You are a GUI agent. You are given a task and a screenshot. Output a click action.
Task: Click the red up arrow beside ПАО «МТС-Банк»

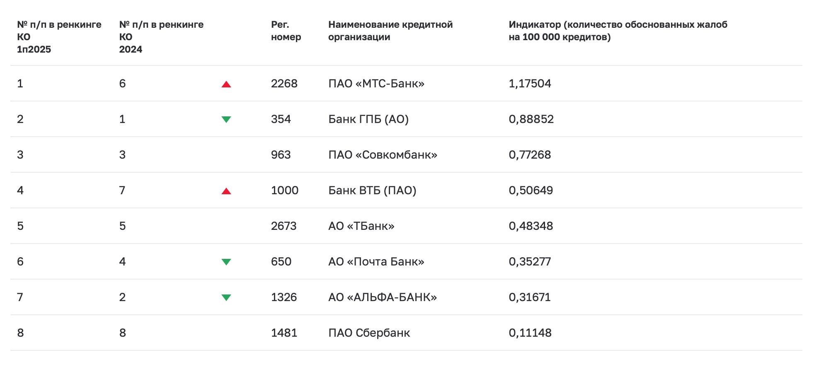pos(226,84)
